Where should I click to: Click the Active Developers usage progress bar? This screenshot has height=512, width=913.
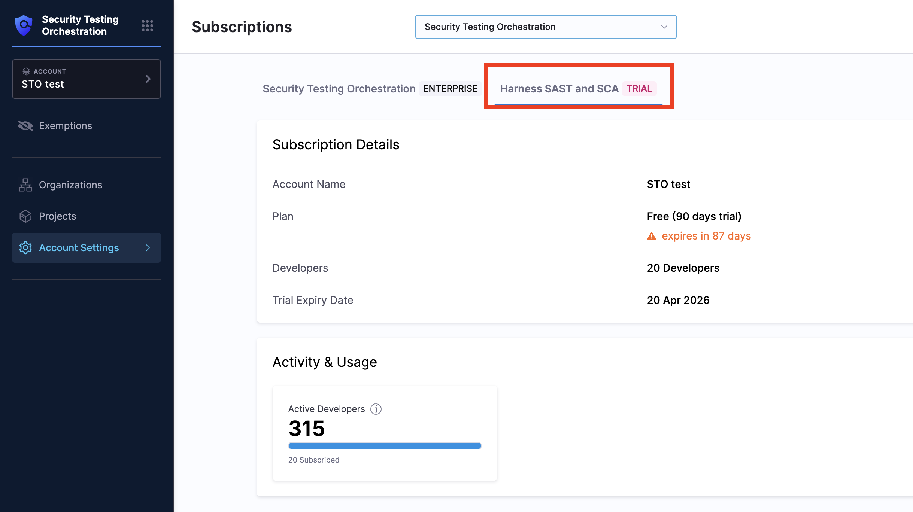pos(385,446)
